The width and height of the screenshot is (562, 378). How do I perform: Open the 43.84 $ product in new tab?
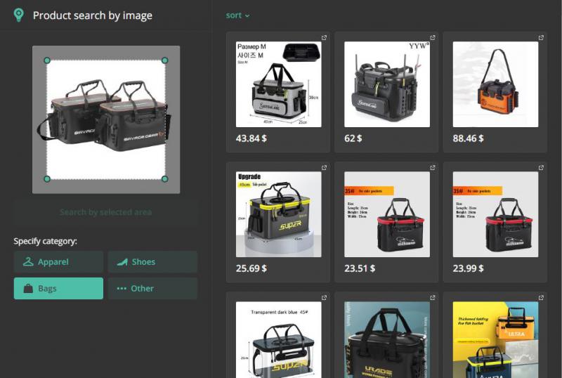[324, 37]
